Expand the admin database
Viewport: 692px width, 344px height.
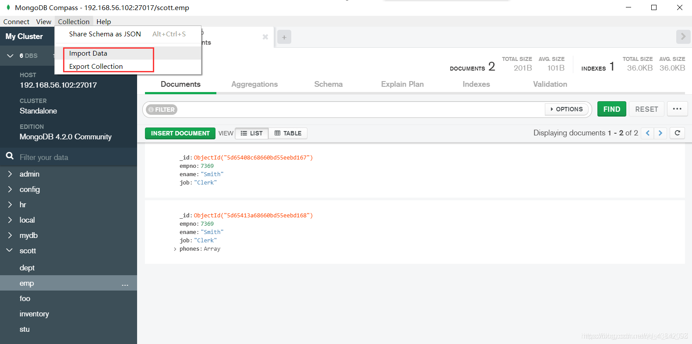click(10, 174)
